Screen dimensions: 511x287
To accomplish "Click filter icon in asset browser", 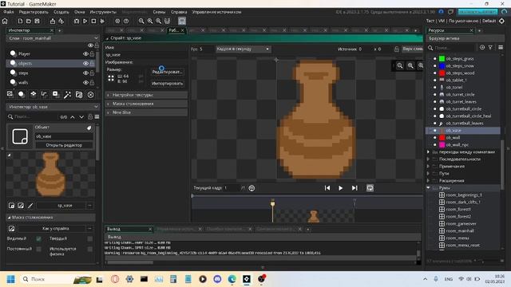I will [x=490, y=48].
